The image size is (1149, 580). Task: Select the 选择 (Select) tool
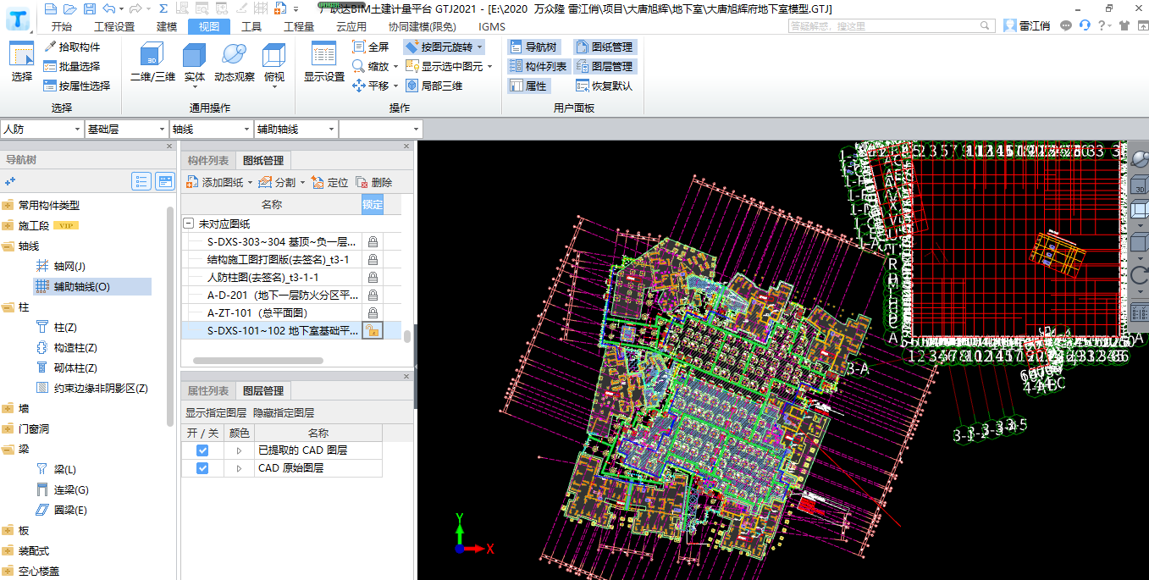coord(22,62)
